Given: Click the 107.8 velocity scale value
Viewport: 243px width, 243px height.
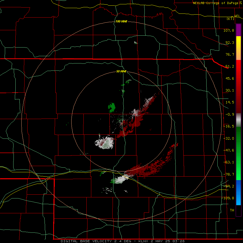Looking at the screenshot, I should pyautogui.click(x=229, y=30).
